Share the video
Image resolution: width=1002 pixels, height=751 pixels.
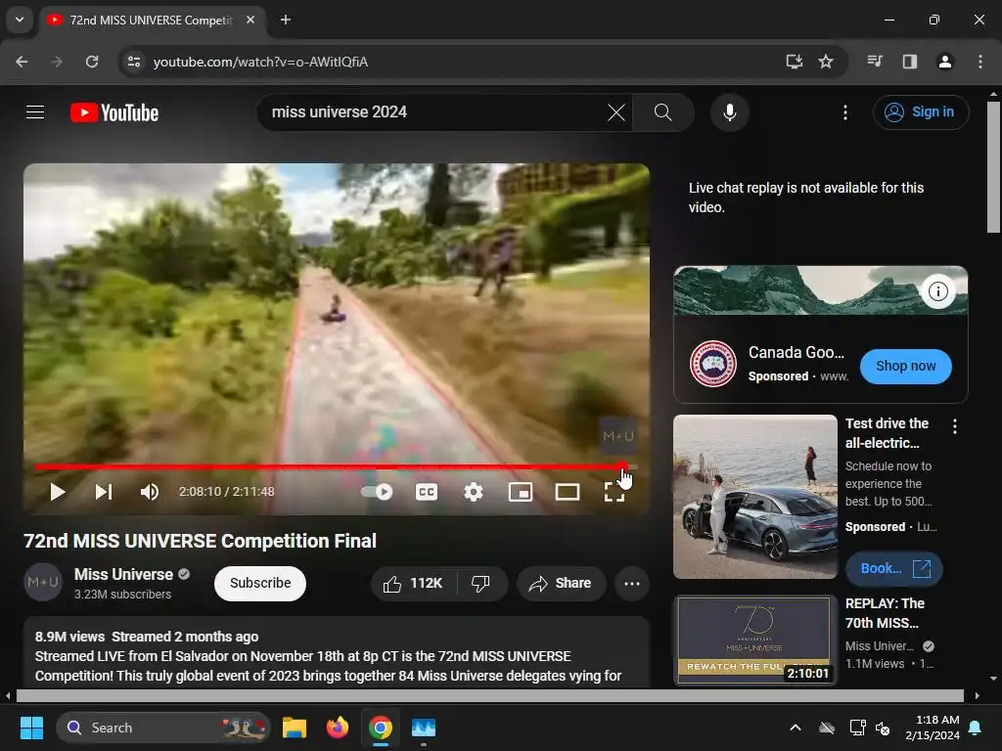tap(561, 583)
